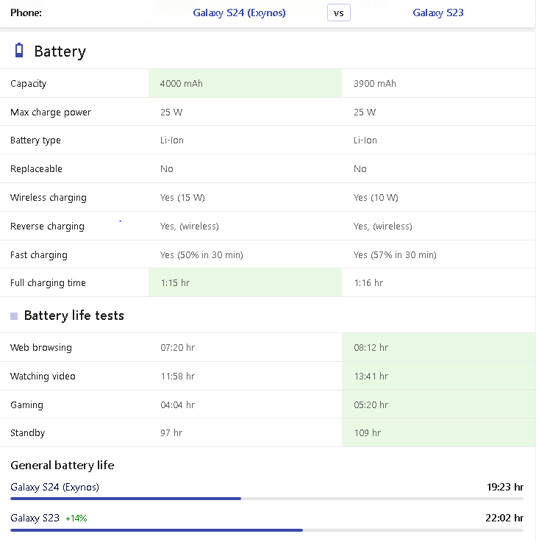Viewport: 536px width, 542px height.
Task: Open the Galaxy S23 header link
Action: click(x=438, y=13)
